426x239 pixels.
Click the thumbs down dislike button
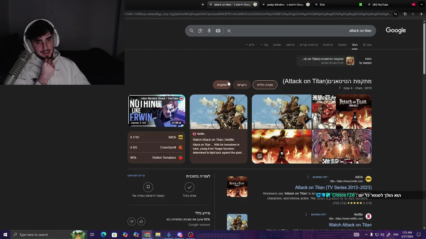click(x=132, y=221)
